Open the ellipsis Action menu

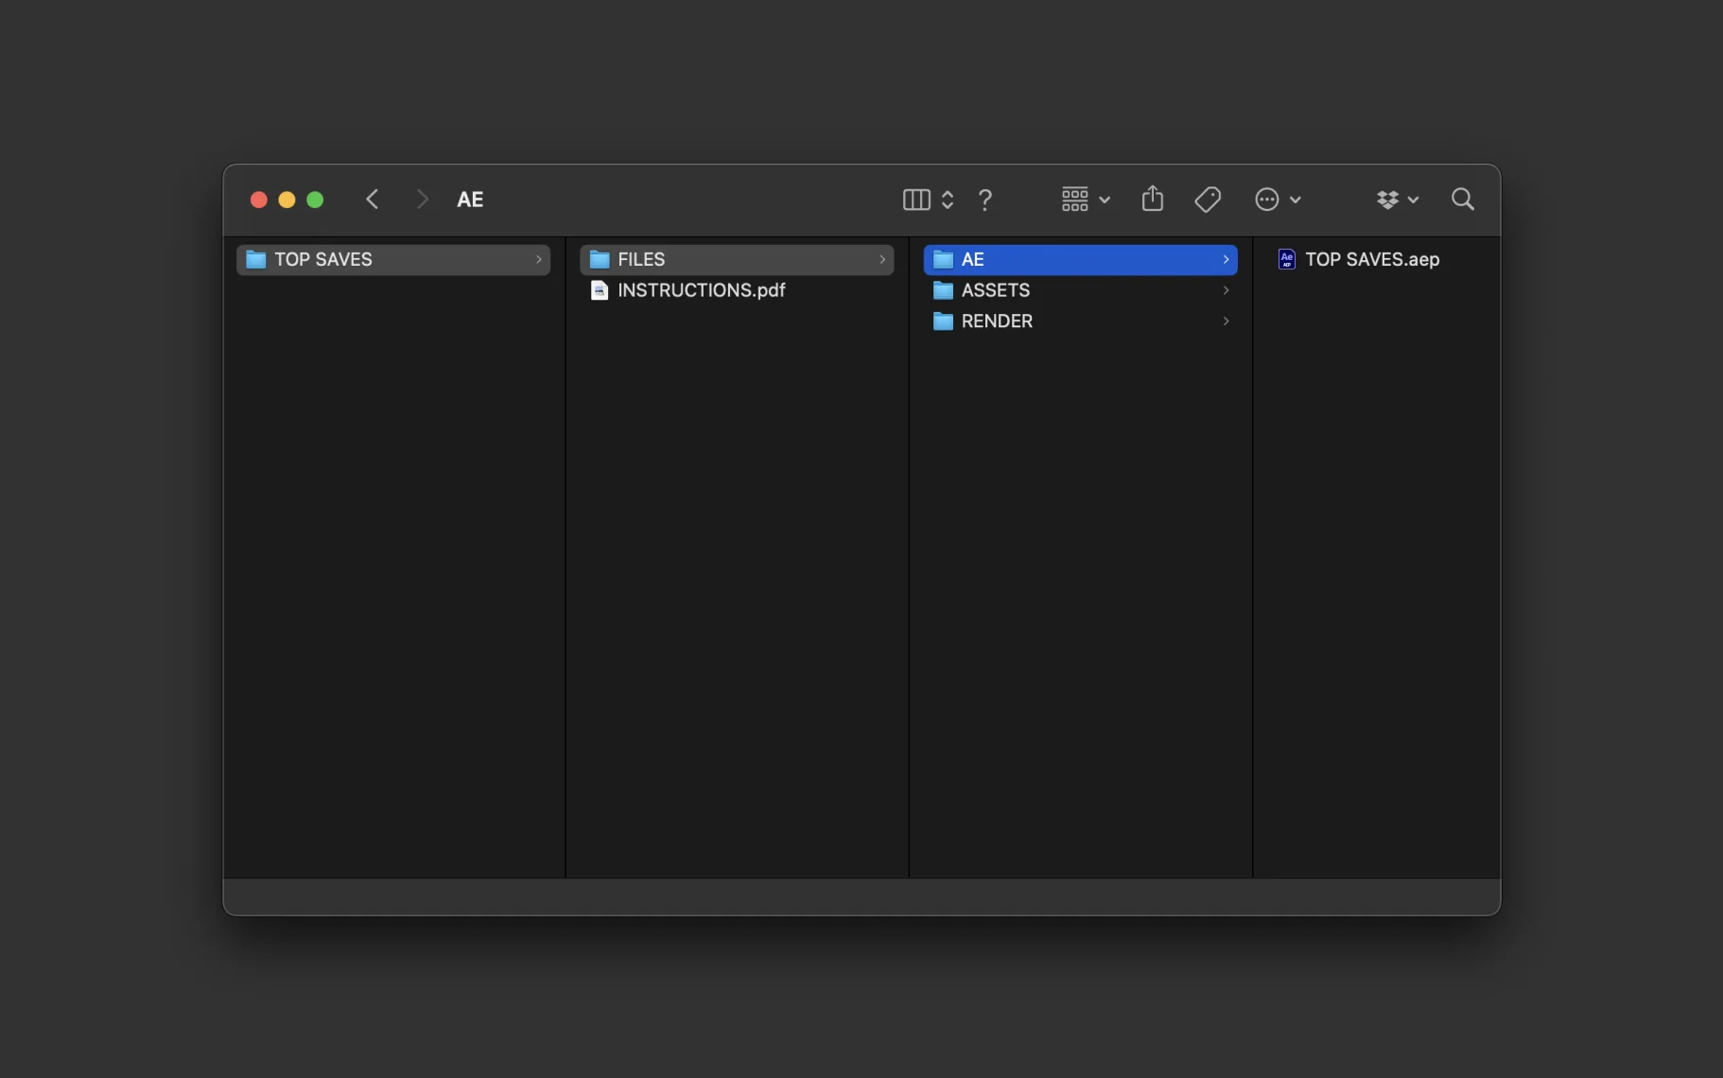point(1277,200)
